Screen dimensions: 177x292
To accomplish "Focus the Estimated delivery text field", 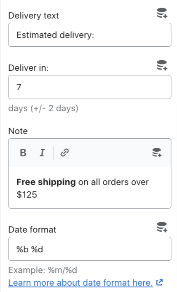I will 90,35.
